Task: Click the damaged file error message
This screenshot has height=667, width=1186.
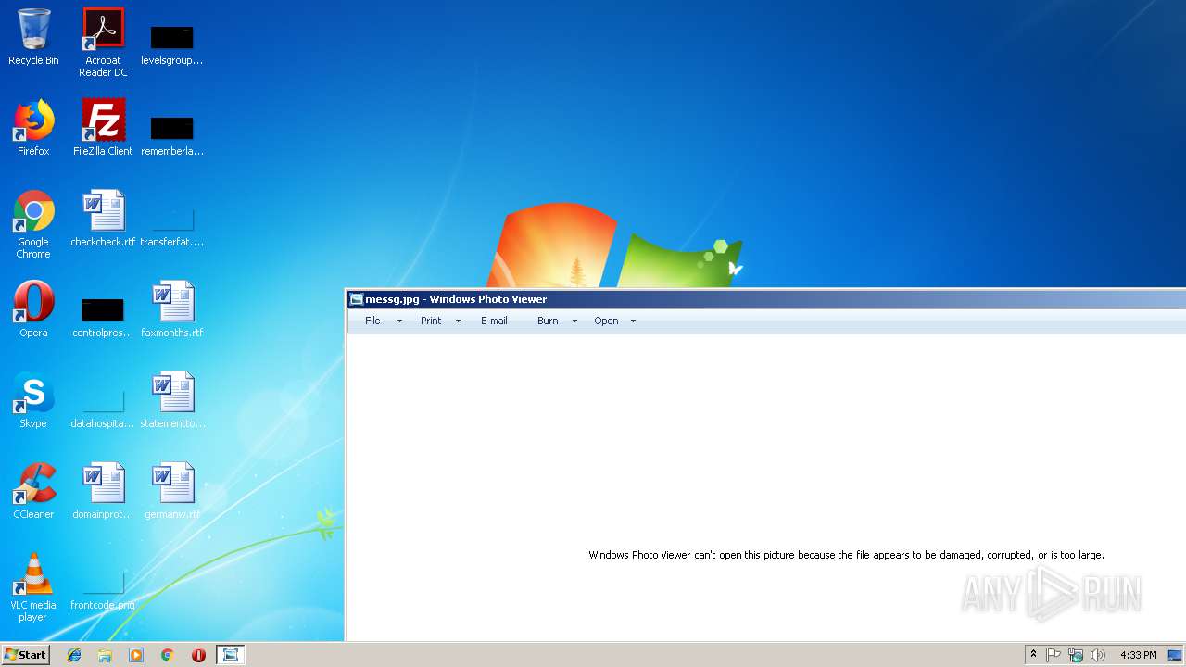Action: click(846, 555)
